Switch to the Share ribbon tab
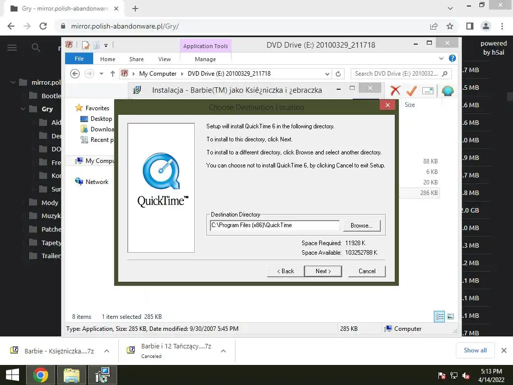 pyautogui.click(x=136, y=59)
